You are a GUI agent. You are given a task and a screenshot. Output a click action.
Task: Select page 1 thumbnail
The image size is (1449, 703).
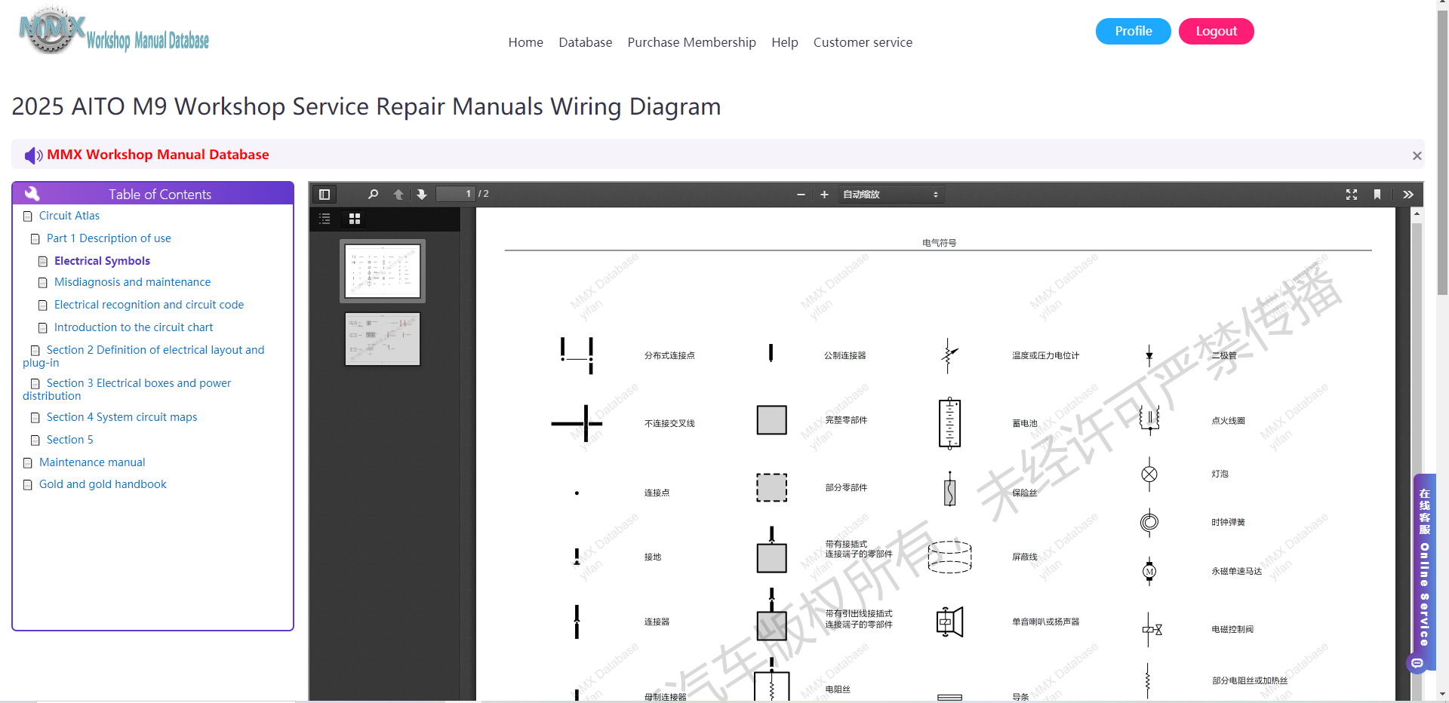pos(383,271)
